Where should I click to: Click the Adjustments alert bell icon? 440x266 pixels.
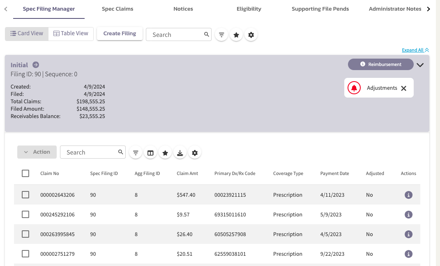[354, 87]
